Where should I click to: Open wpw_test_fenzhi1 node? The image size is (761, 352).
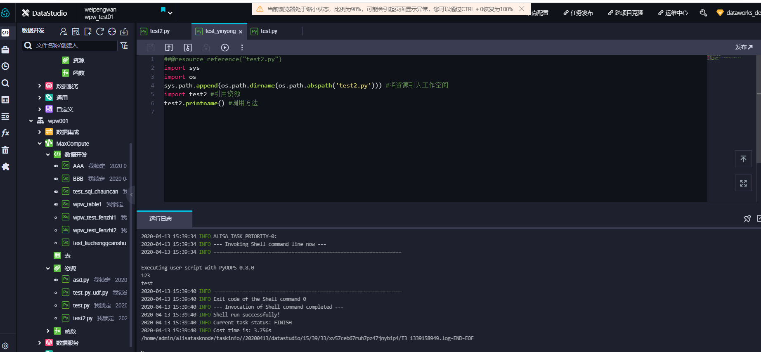pyautogui.click(x=94, y=217)
